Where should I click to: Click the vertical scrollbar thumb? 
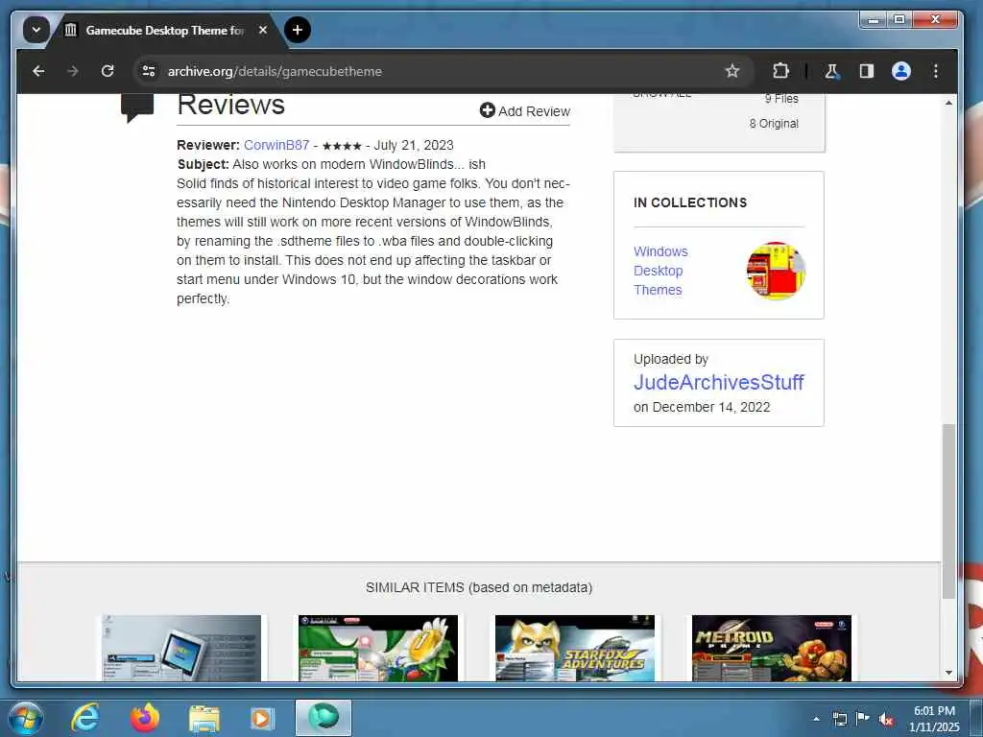point(949,511)
